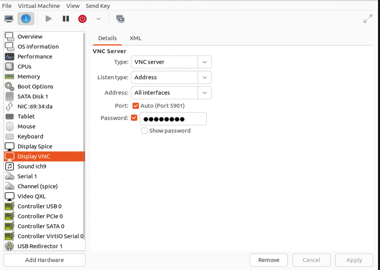This screenshot has height=270, width=380.
Task: Open the graphical console view icon
Action: 8,18
